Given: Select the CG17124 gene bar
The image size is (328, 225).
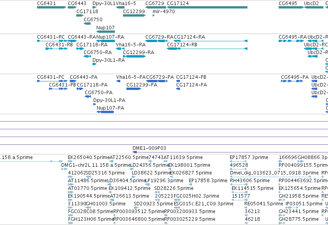Looking at the screenshot, I should [x=207, y=7].
